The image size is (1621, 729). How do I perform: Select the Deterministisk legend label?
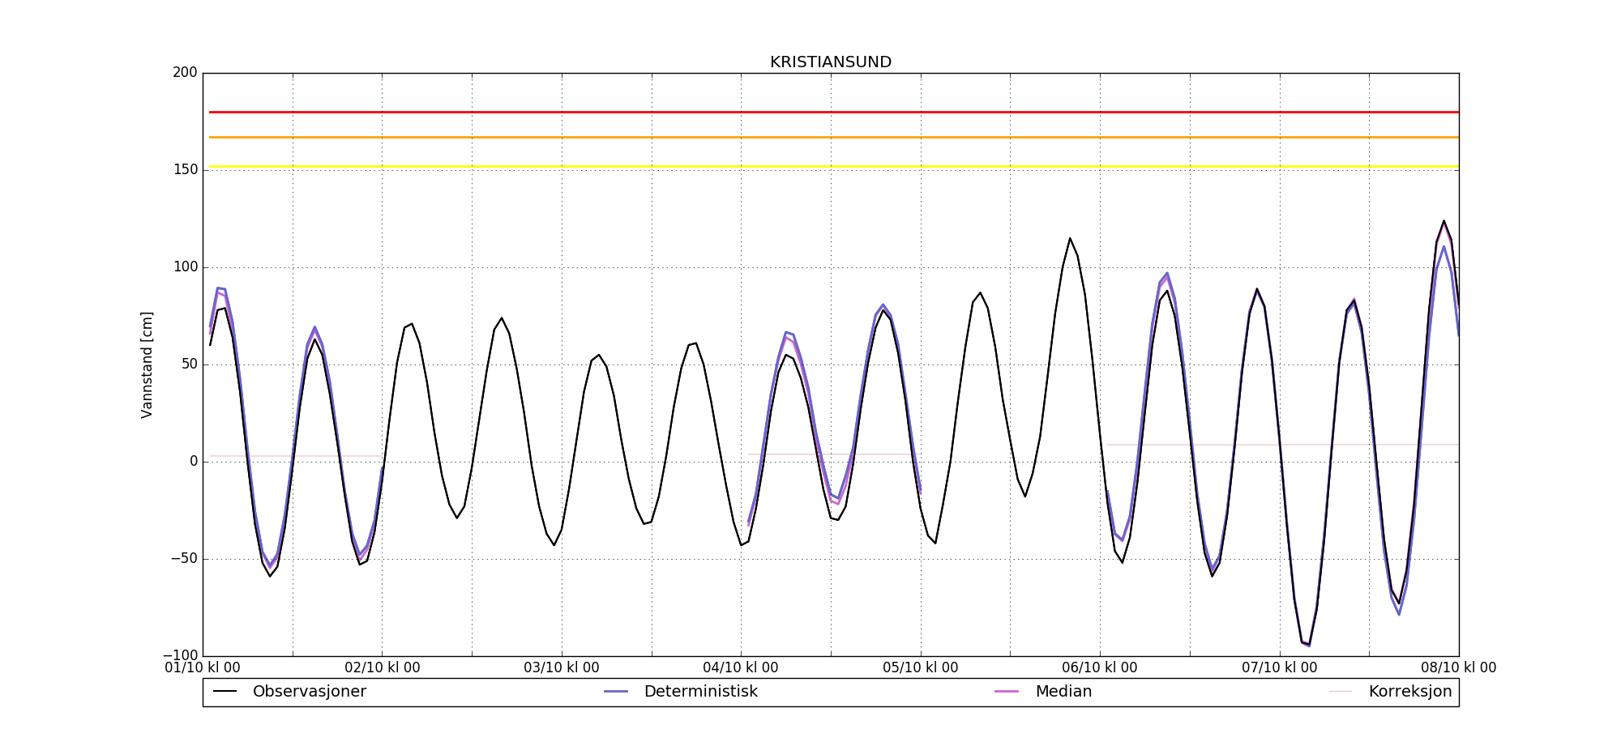click(x=700, y=692)
